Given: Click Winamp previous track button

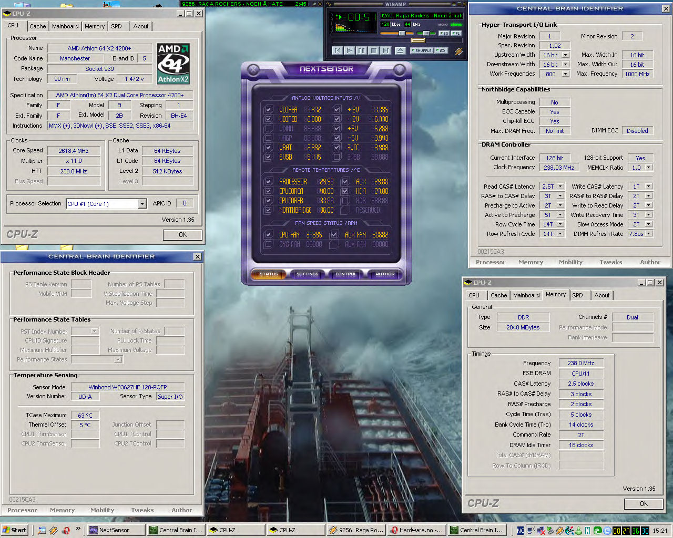Looking at the screenshot, I should click(338, 50).
